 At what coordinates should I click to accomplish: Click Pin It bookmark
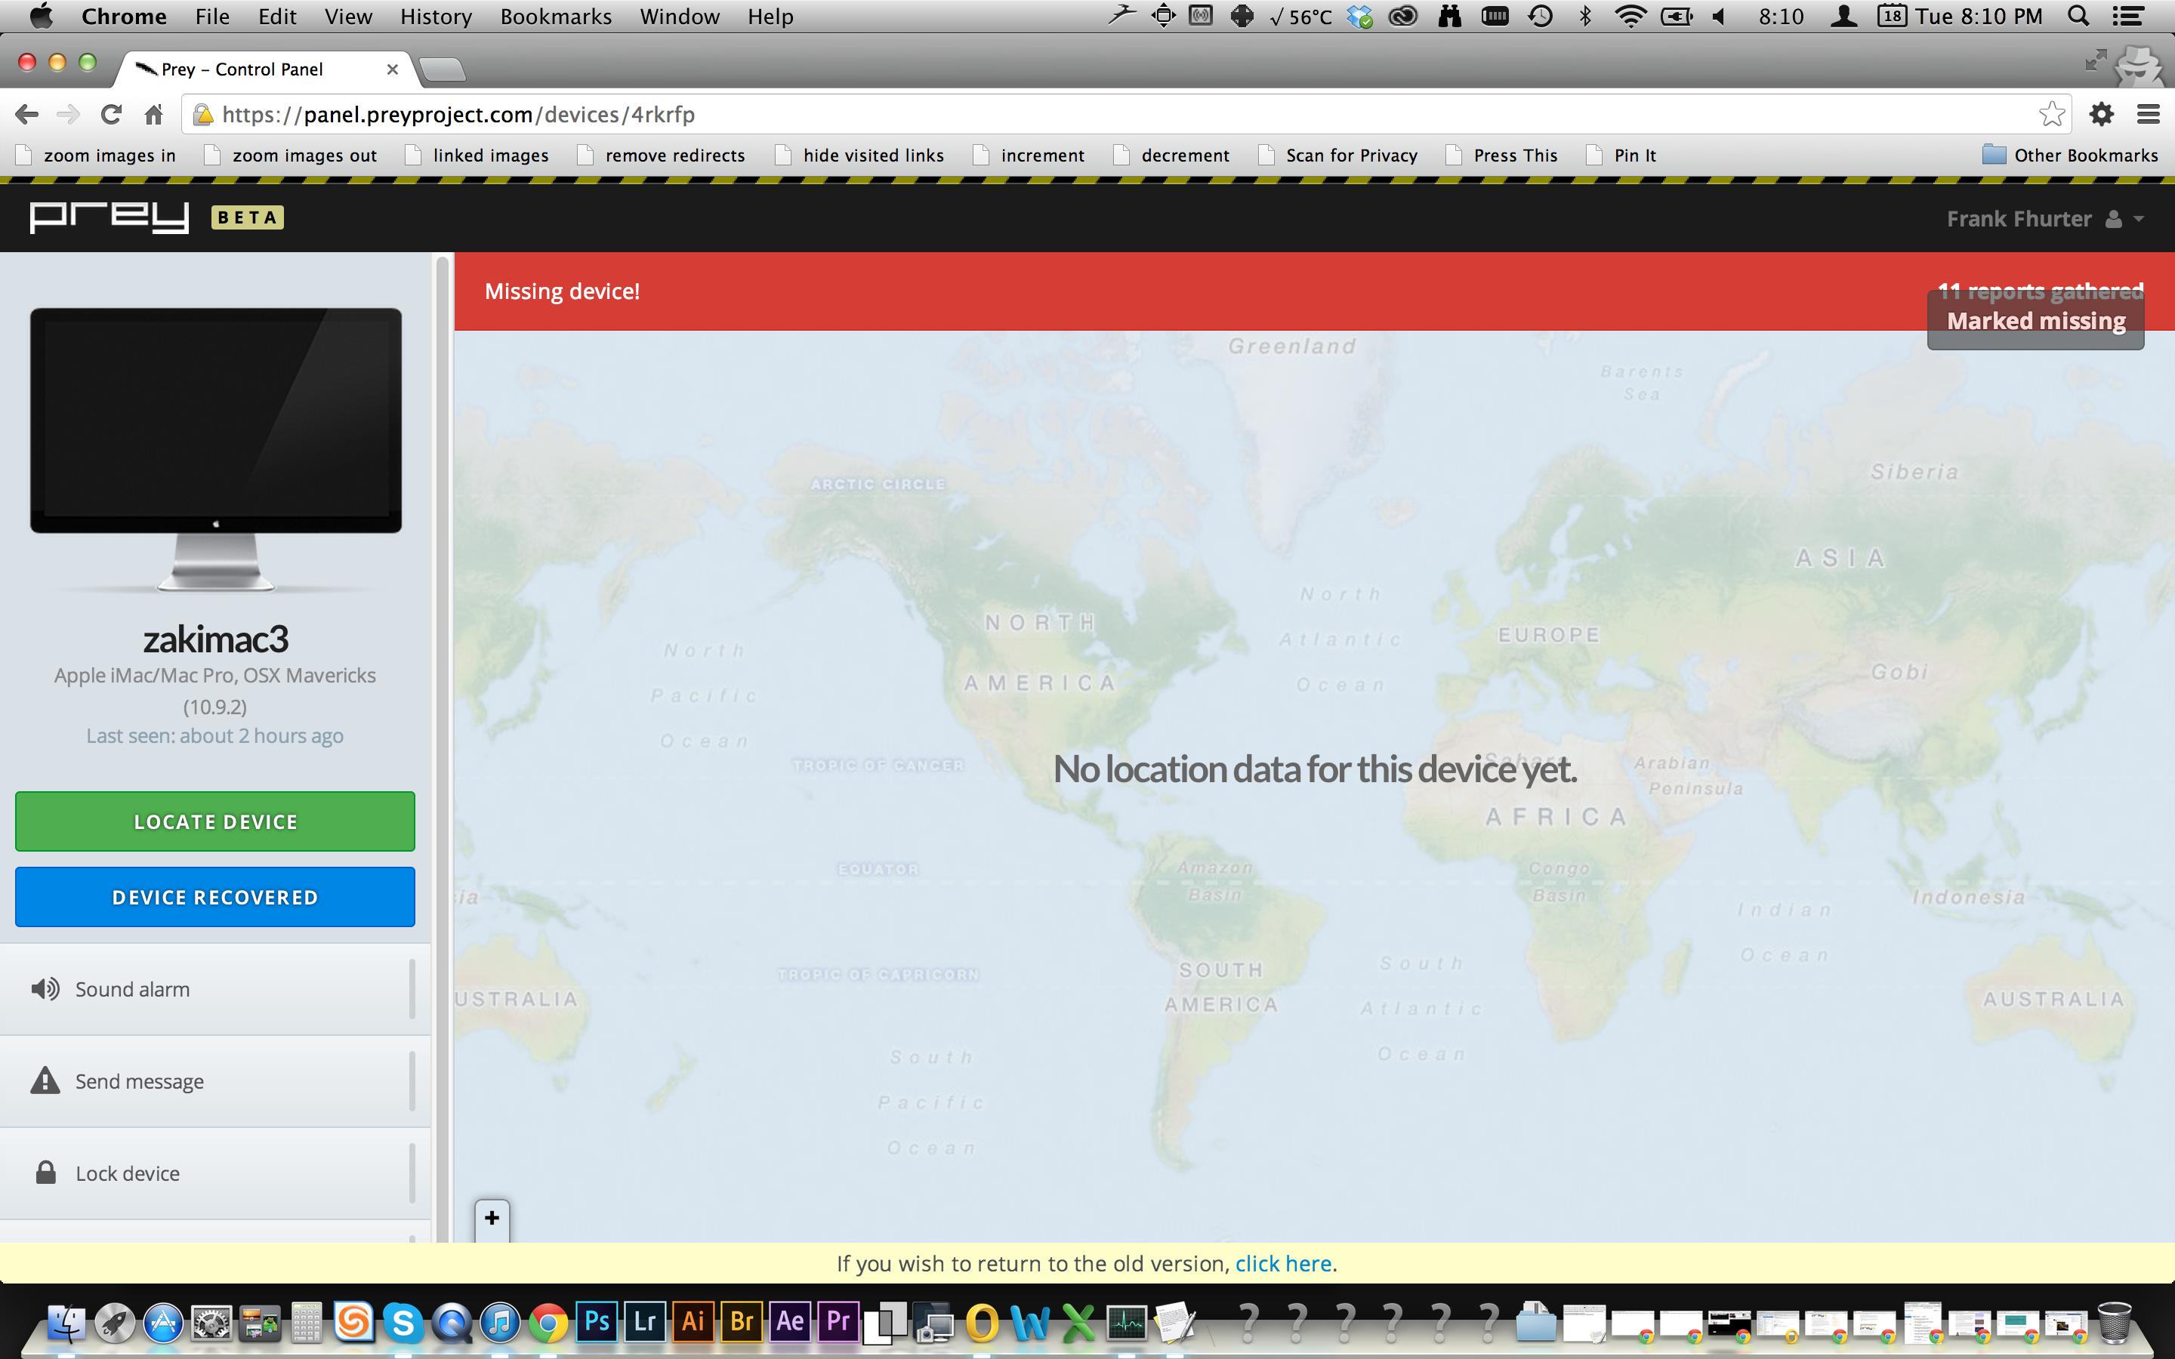1637,153
